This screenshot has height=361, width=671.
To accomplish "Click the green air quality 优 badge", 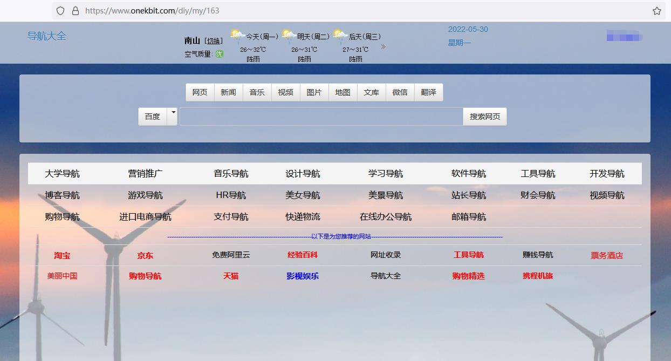I will pos(220,54).
